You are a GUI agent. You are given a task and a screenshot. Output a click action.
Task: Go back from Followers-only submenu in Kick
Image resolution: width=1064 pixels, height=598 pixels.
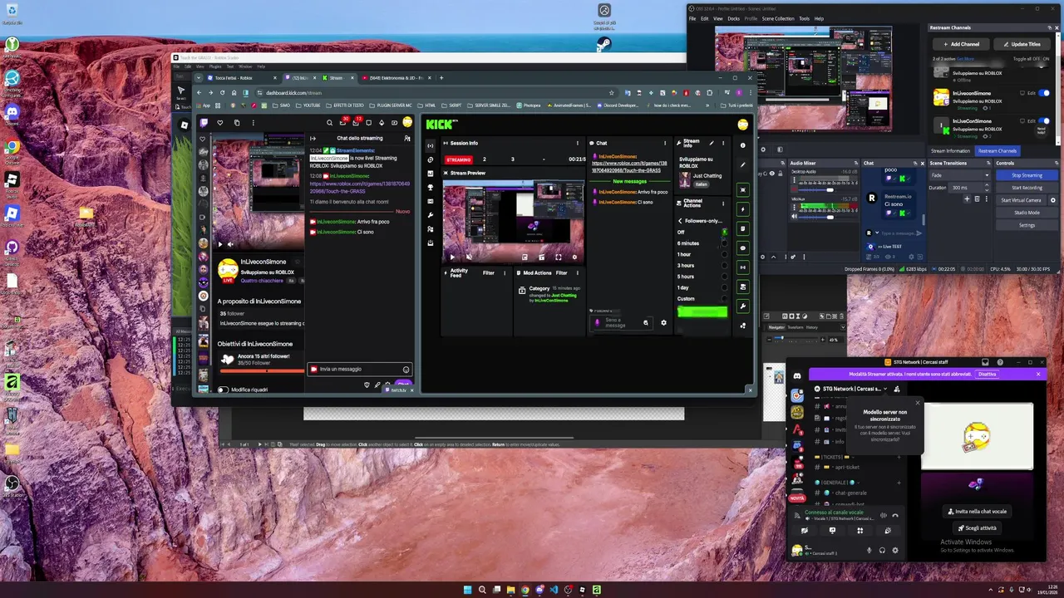[x=680, y=221]
